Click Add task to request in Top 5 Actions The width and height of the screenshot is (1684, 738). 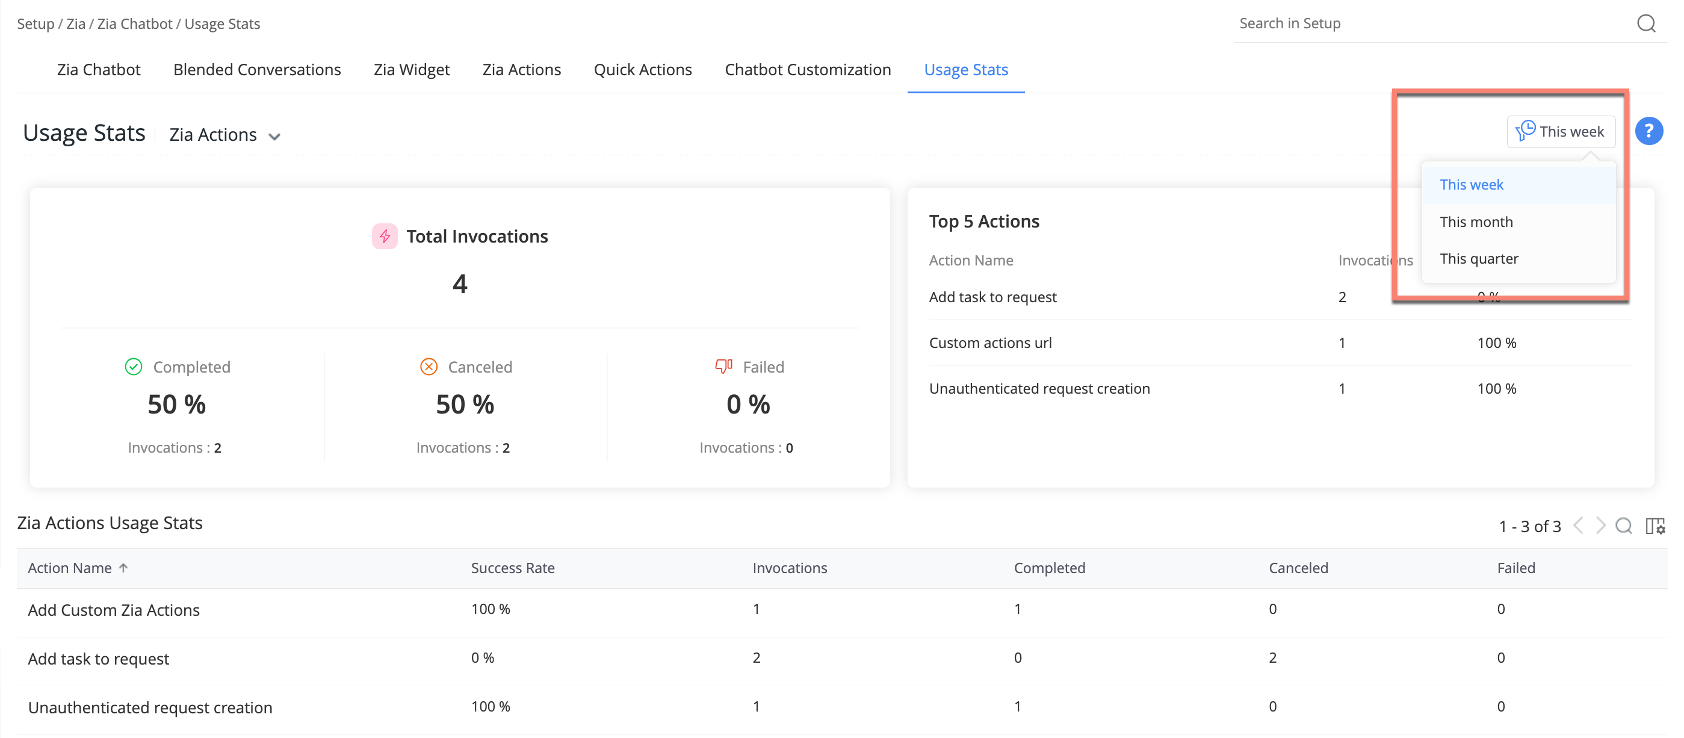[992, 297]
